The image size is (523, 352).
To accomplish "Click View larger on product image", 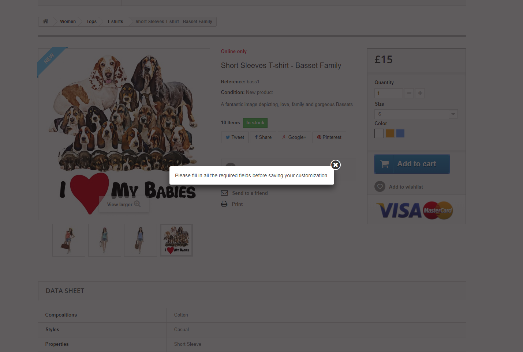I will pyautogui.click(x=124, y=204).
